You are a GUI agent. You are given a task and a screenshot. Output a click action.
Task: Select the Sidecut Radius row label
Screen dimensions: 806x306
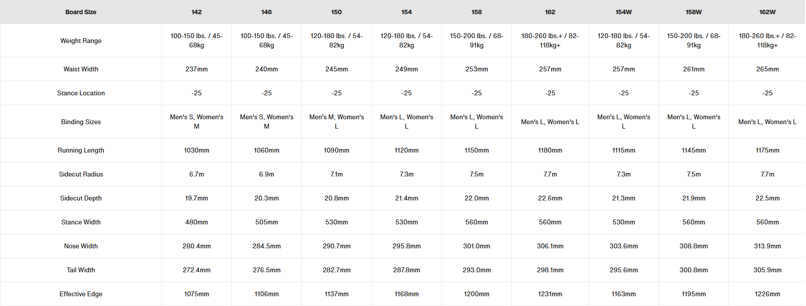(x=81, y=174)
